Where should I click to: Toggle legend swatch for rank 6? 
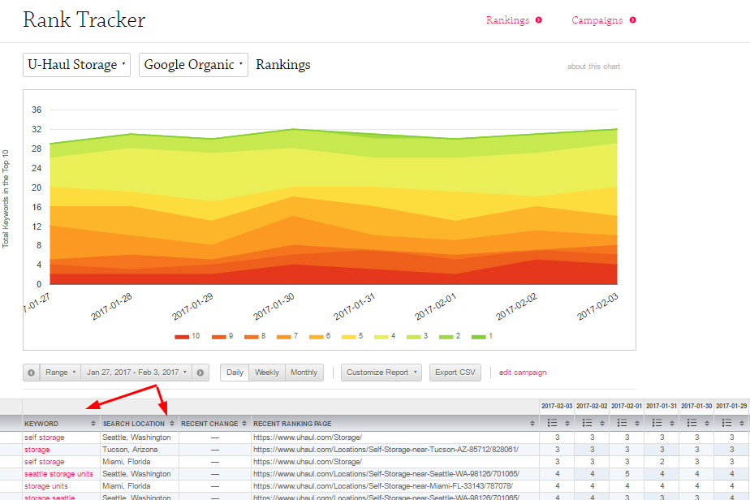click(317, 337)
